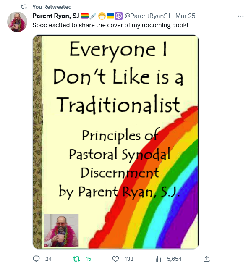Open the reply speech bubble icon

[x=36, y=259]
